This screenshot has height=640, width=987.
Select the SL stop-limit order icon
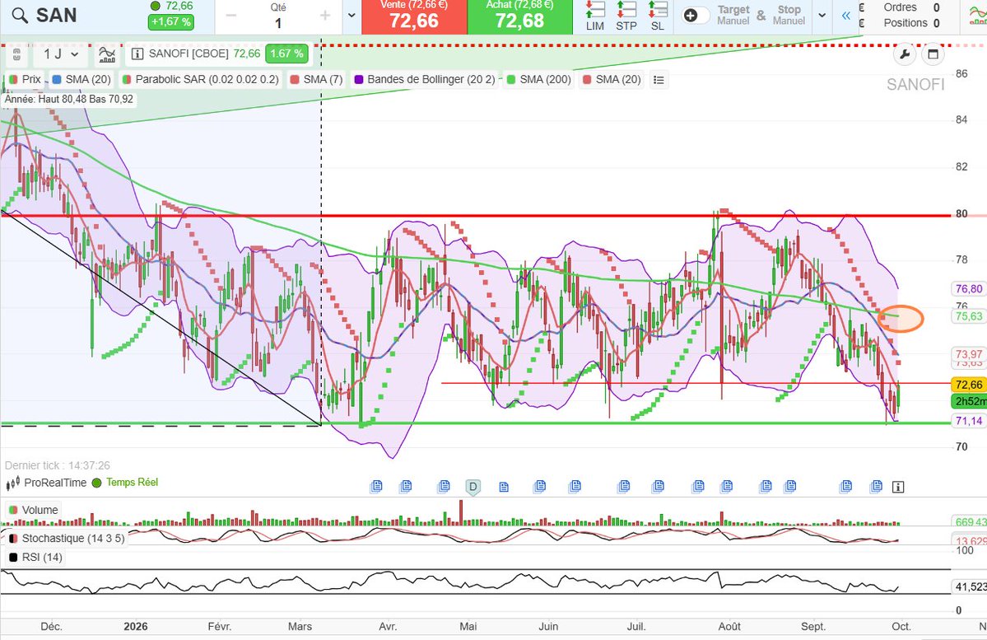658,16
